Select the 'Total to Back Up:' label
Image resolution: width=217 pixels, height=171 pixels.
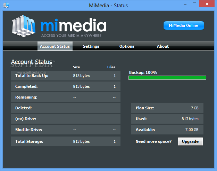pos(32,76)
